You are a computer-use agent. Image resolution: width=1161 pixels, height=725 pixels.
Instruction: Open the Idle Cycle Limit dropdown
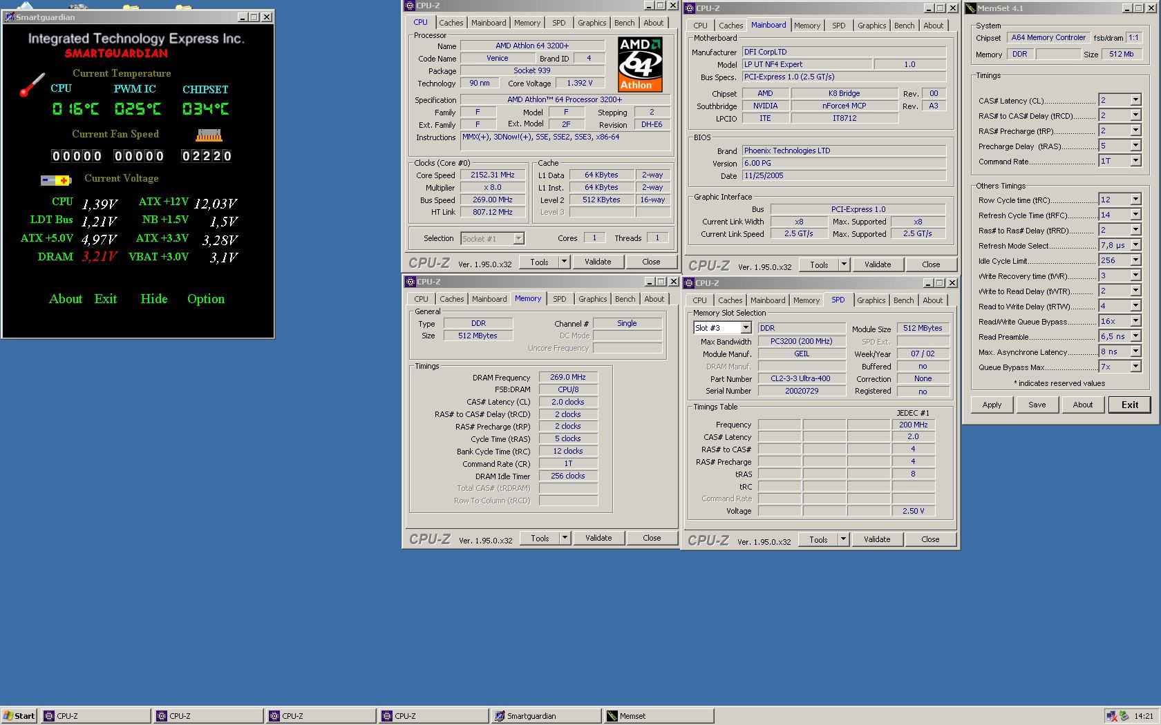[x=1135, y=260]
